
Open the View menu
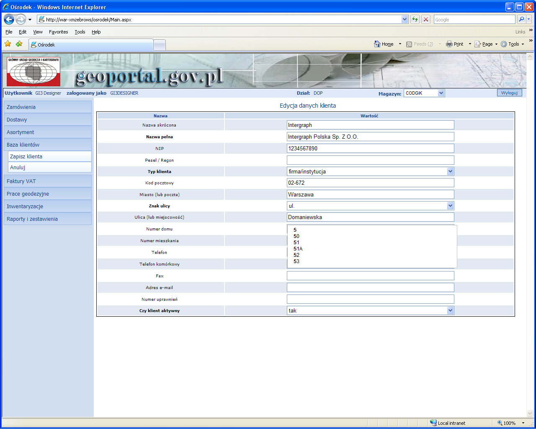(38, 32)
